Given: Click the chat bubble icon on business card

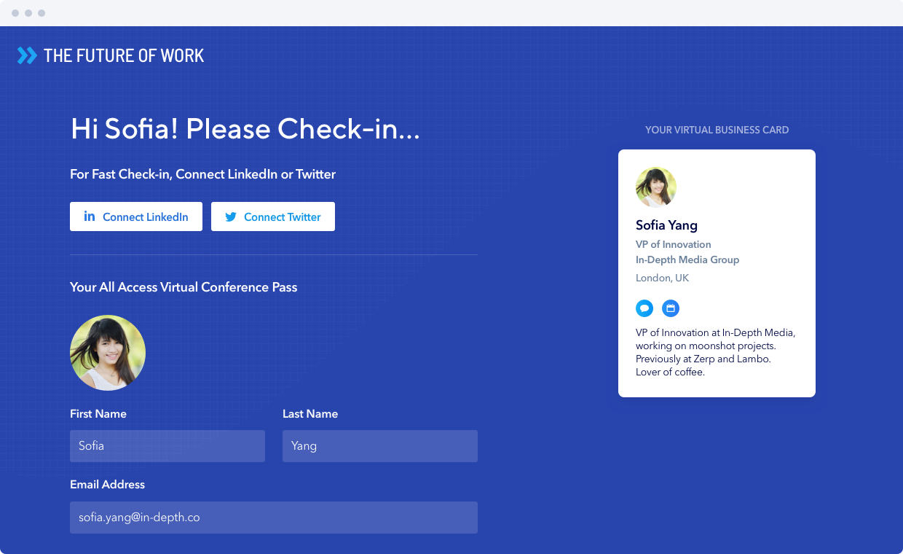Looking at the screenshot, I should (x=644, y=308).
